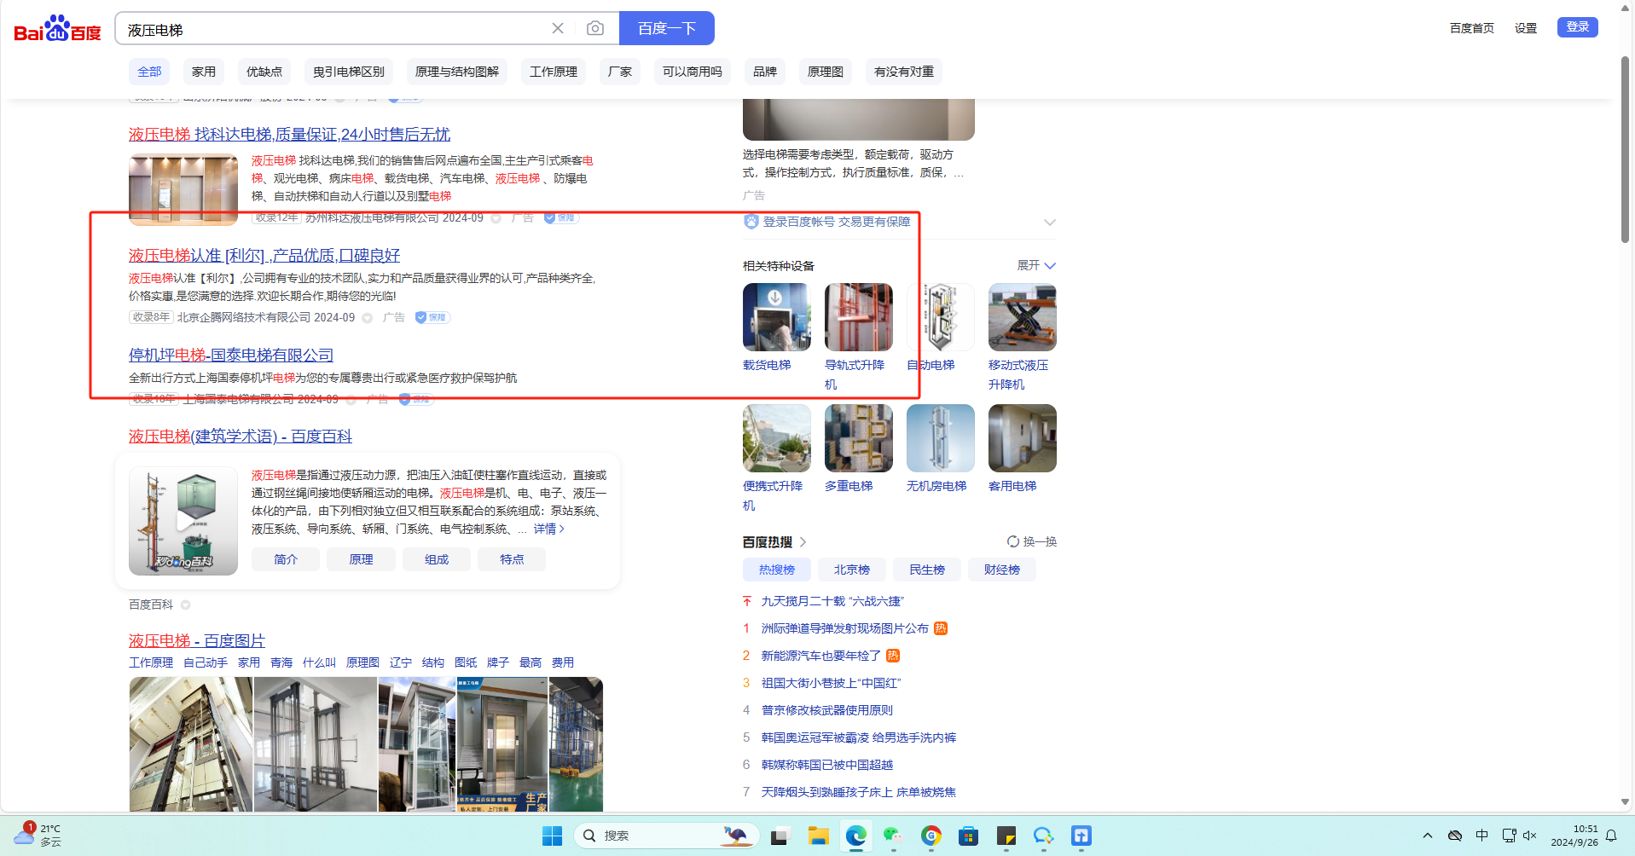Select 工作原理 image category link
Image resolution: width=1635 pixels, height=856 pixels.
point(151,662)
